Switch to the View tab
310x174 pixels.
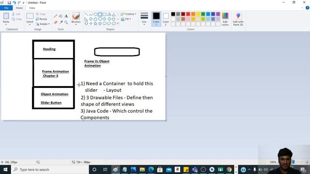point(32,8)
